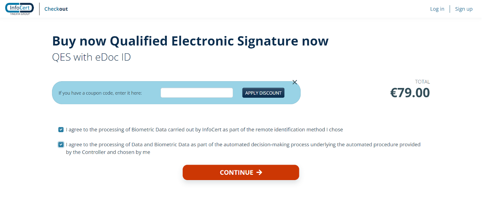Image resolution: width=482 pixels, height=200 pixels.
Task: Click the arrow icon on the Continue button
Action: pyautogui.click(x=259, y=173)
